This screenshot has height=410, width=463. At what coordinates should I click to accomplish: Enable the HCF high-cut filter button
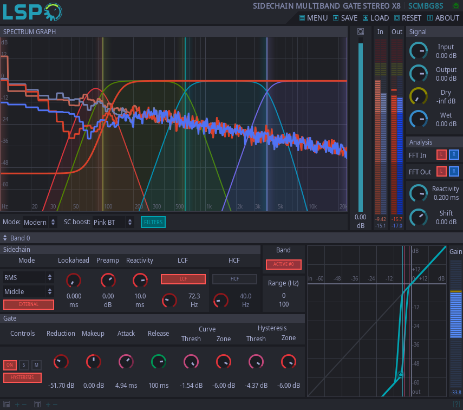[x=234, y=279]
